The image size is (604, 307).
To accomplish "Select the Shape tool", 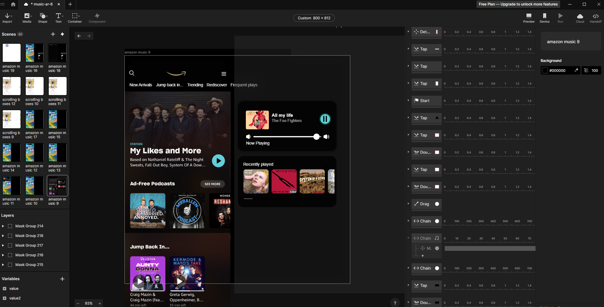I will [43, 18].
